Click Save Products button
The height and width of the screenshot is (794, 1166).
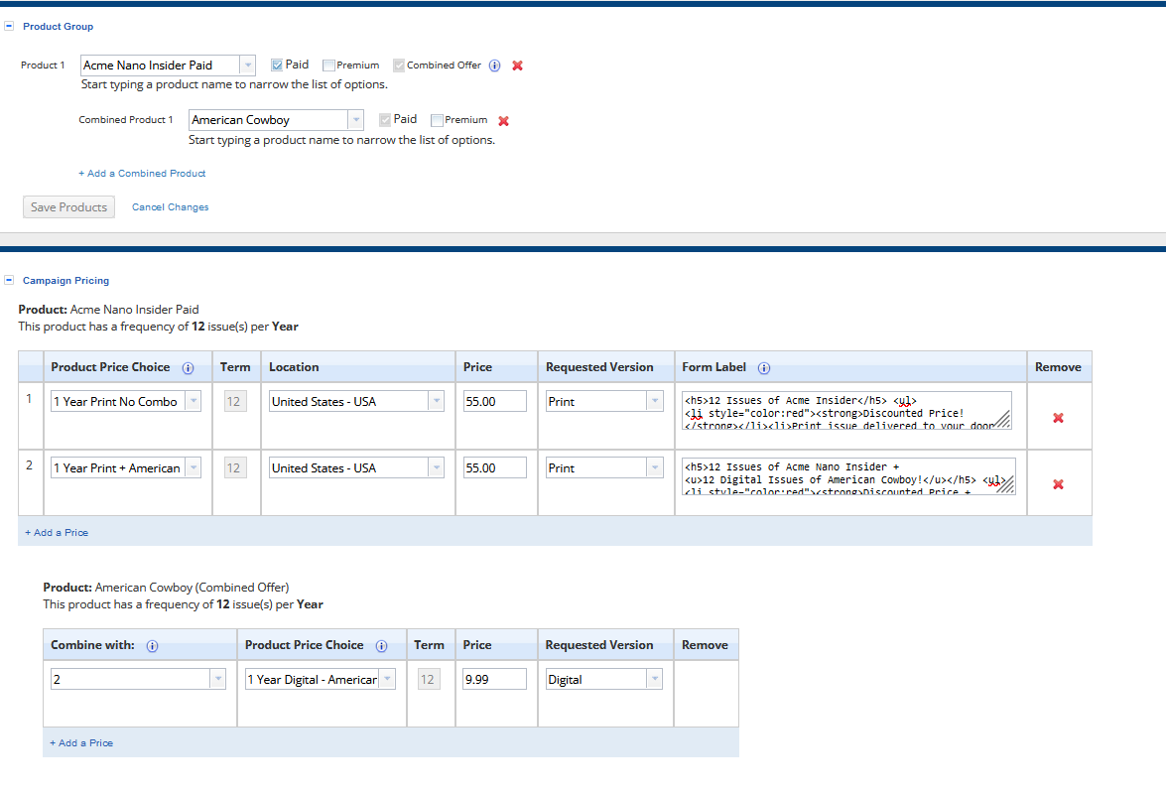(x=68, y=207)
